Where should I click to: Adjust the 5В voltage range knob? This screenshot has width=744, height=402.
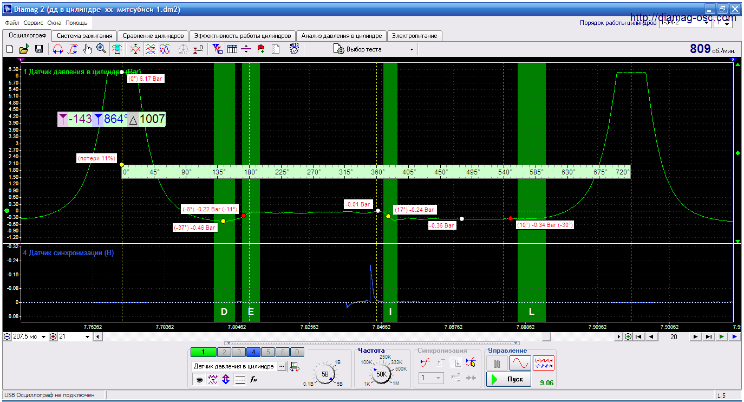click(325, 373)
